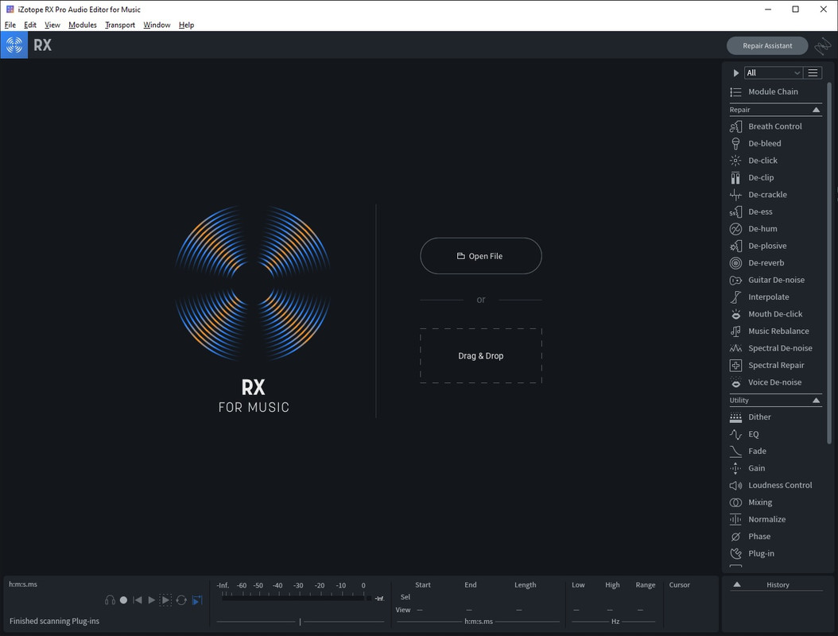Viewport: 838px width, 636px height.
Task: Collapse the Repair section
Action: click(x=816, y=110)
